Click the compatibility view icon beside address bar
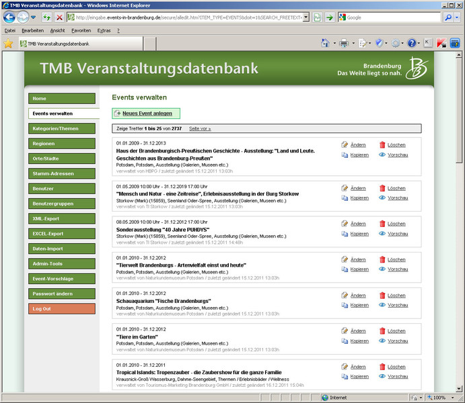Viewport: 465px width, 403px height. pos(317,17)
